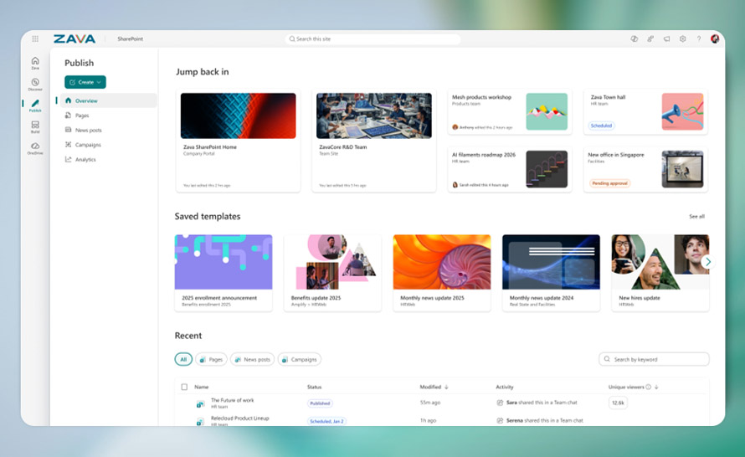Open help question mark icon
The image size is (745, 457).
click(x=699, y=39)
